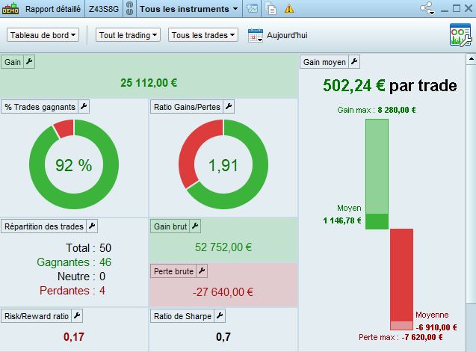Click the add chart icon in the title bar
This screenshot has width=476, height=352.
252,8
